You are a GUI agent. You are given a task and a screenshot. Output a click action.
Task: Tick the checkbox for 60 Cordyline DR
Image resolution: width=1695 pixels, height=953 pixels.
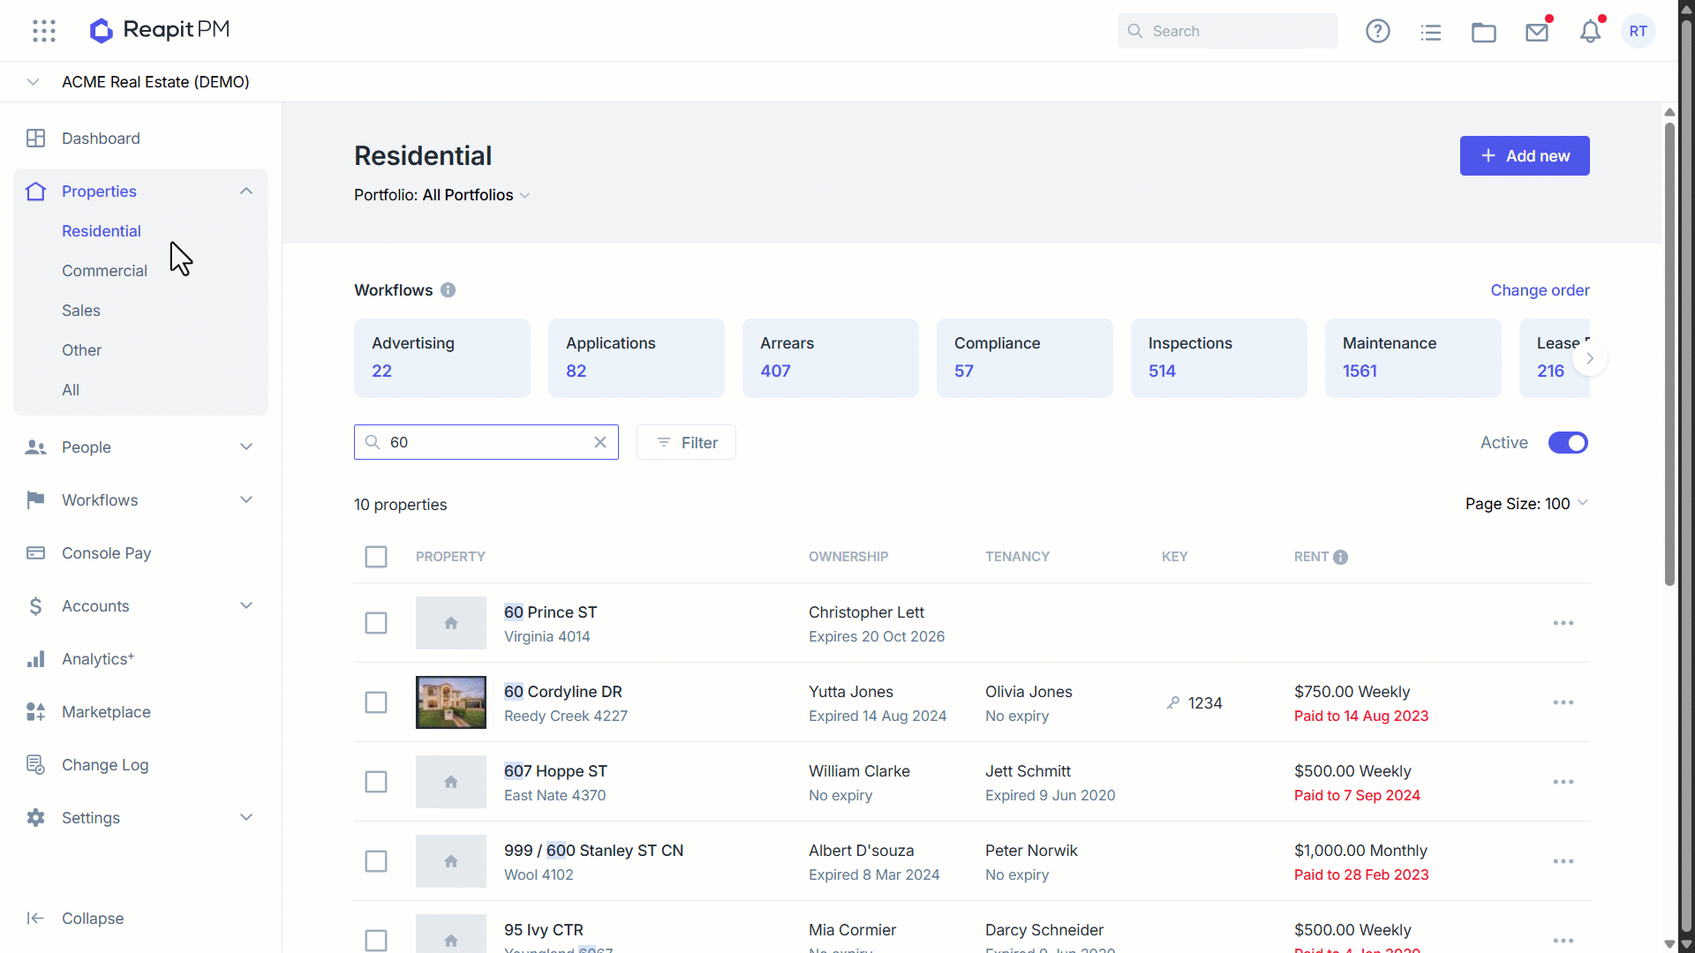[376, 702]
